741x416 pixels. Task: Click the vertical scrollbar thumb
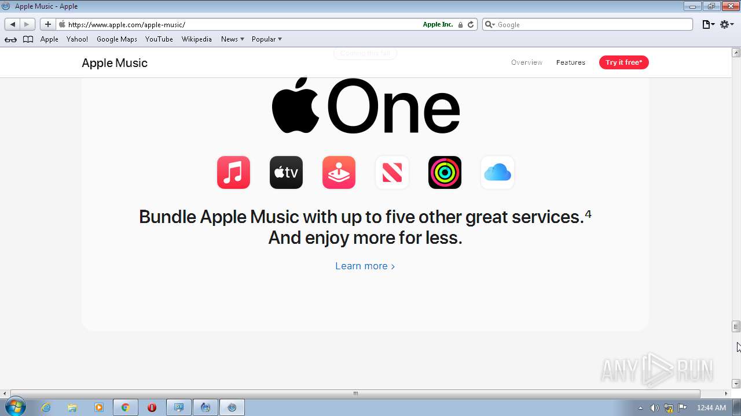coord(736,326)
